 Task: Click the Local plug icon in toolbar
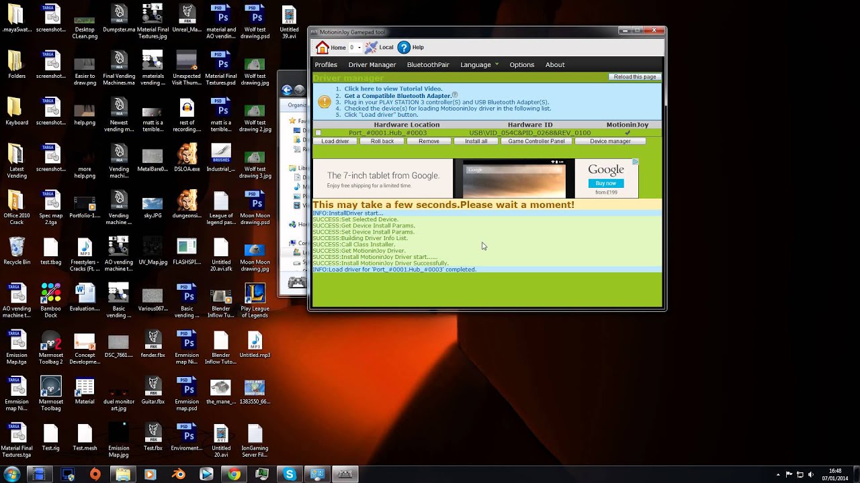click(x=371, y=47)
